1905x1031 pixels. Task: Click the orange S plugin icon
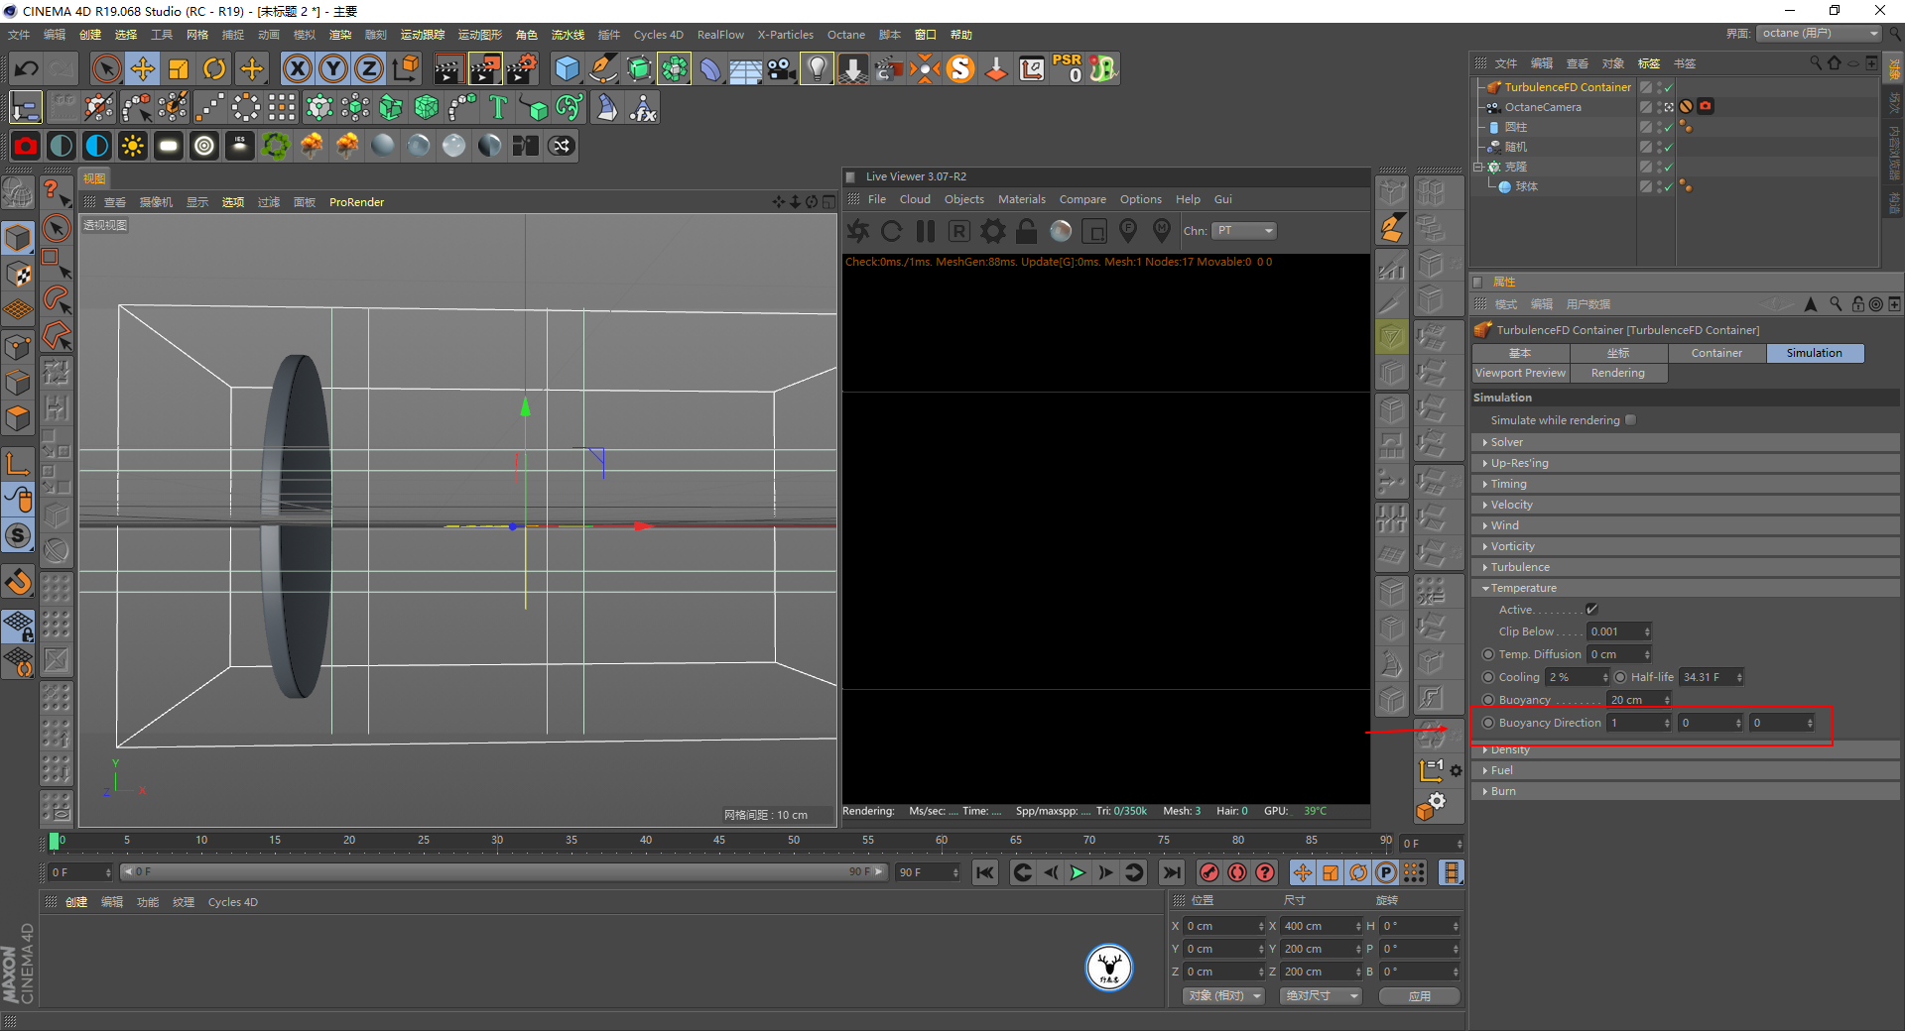(960, 68)
